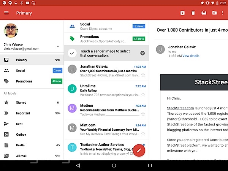Click the Primary inbox icon in sidebar

(x=6, y=60)
